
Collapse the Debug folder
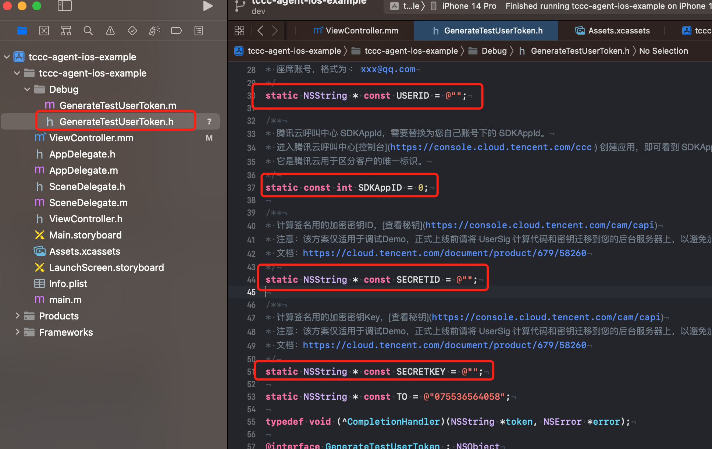point(27,89)
